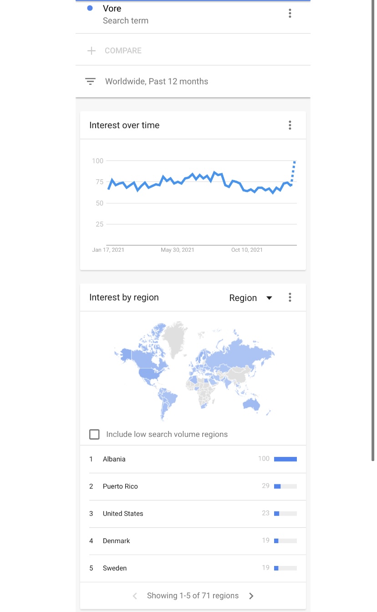Select Albania in the region list

[193, 459]
